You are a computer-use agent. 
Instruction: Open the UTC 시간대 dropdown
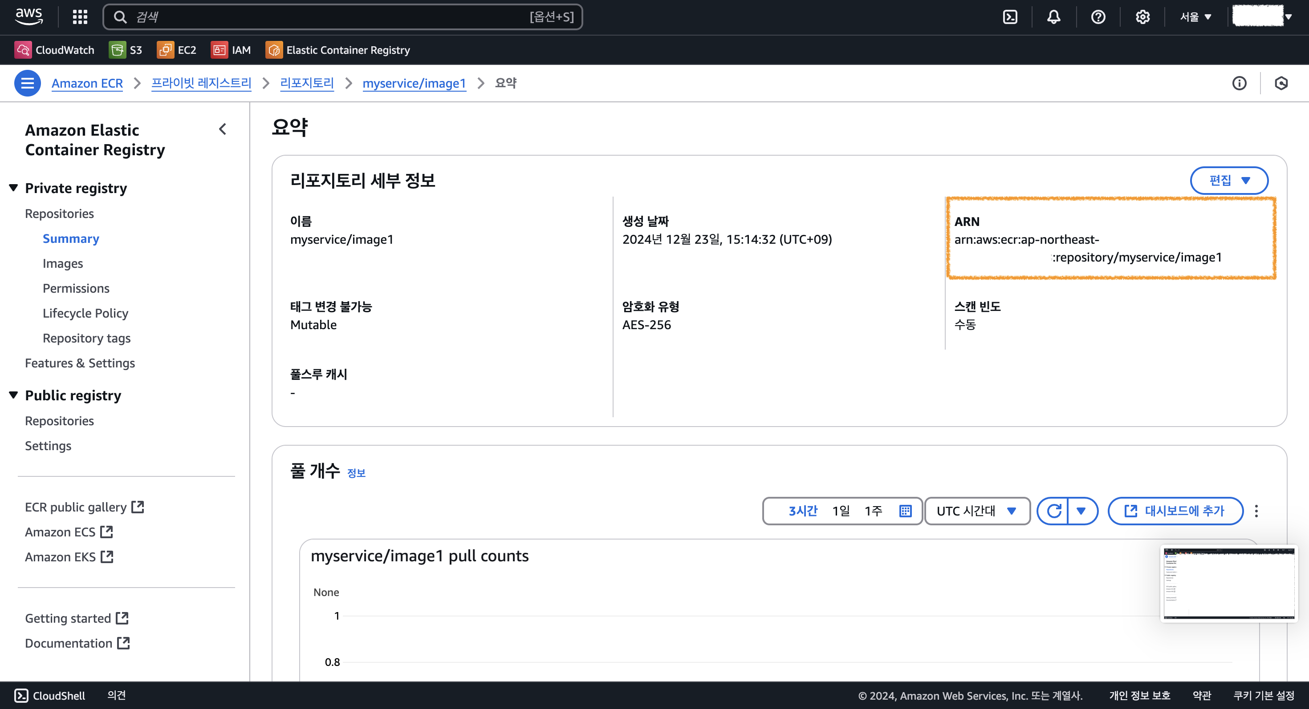pyautogui.click(x=976, y=511)
